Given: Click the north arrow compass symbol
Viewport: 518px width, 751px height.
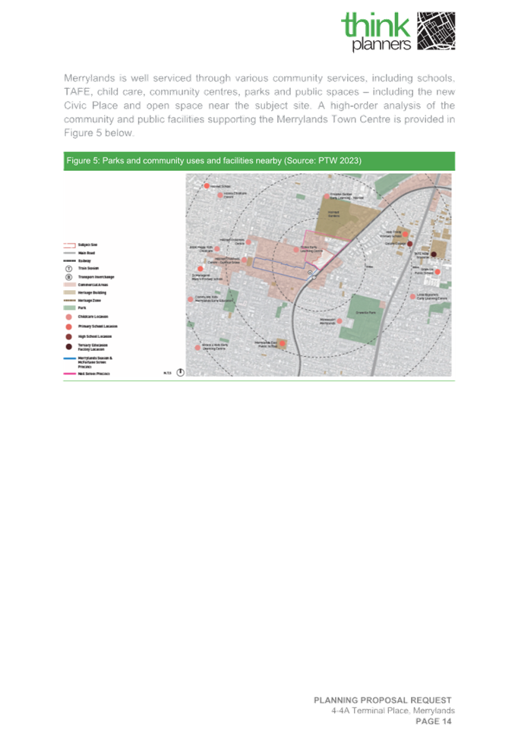Looking at the screenshot, I should [181, 373].
